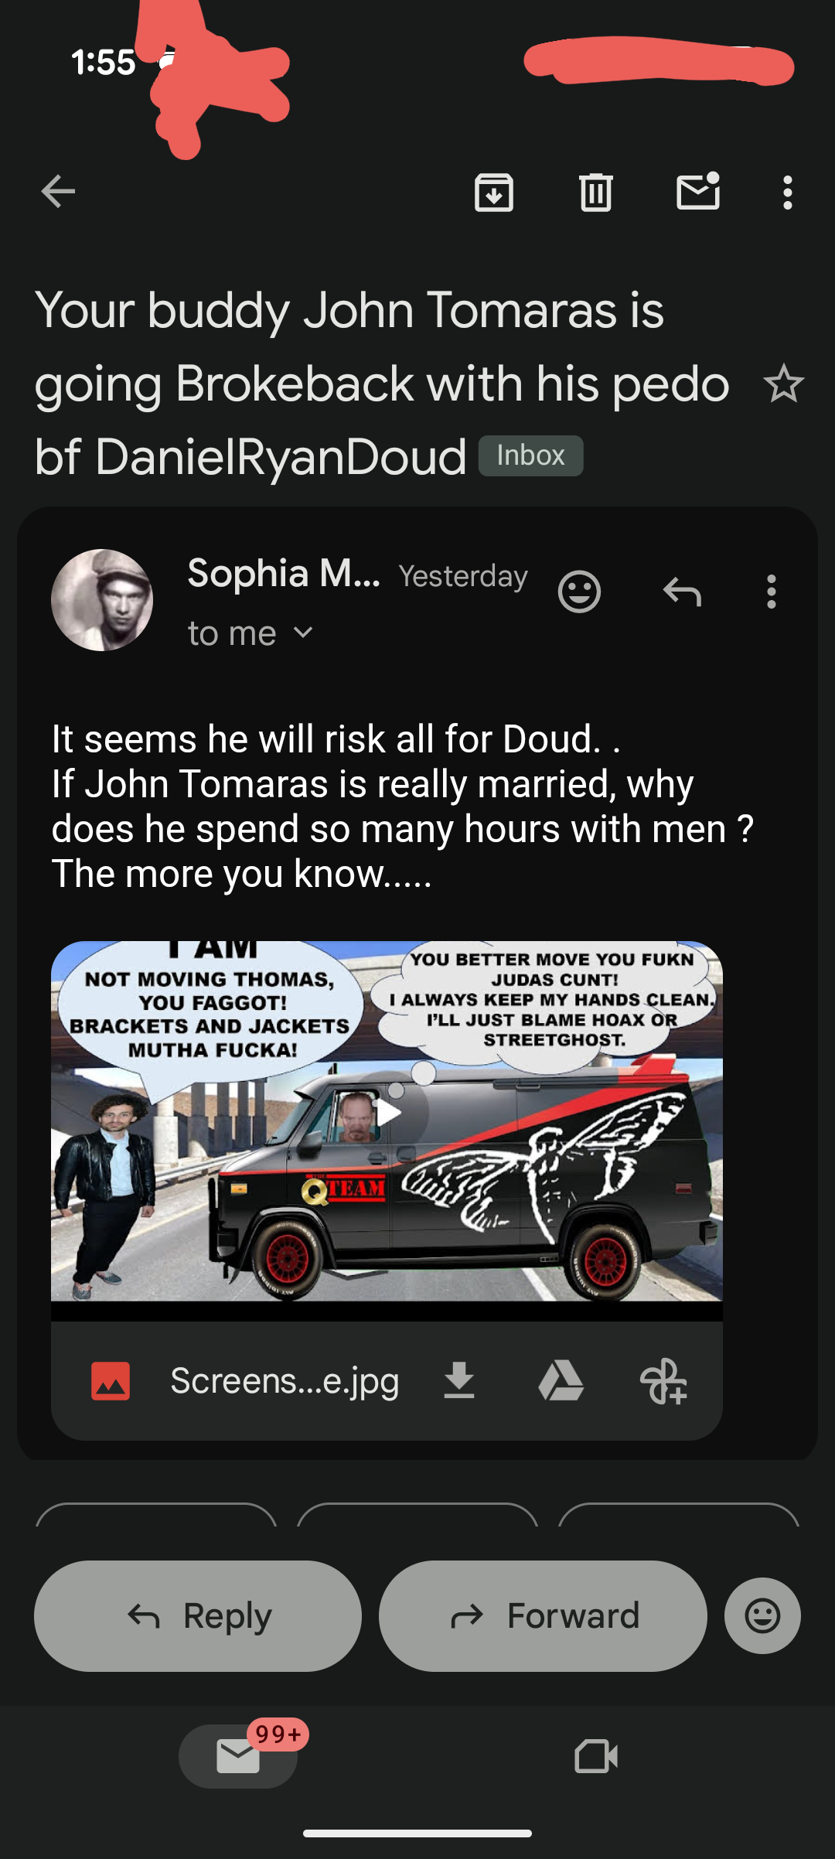
Task: Delete email with the trash icon
Action: (596, 193)
